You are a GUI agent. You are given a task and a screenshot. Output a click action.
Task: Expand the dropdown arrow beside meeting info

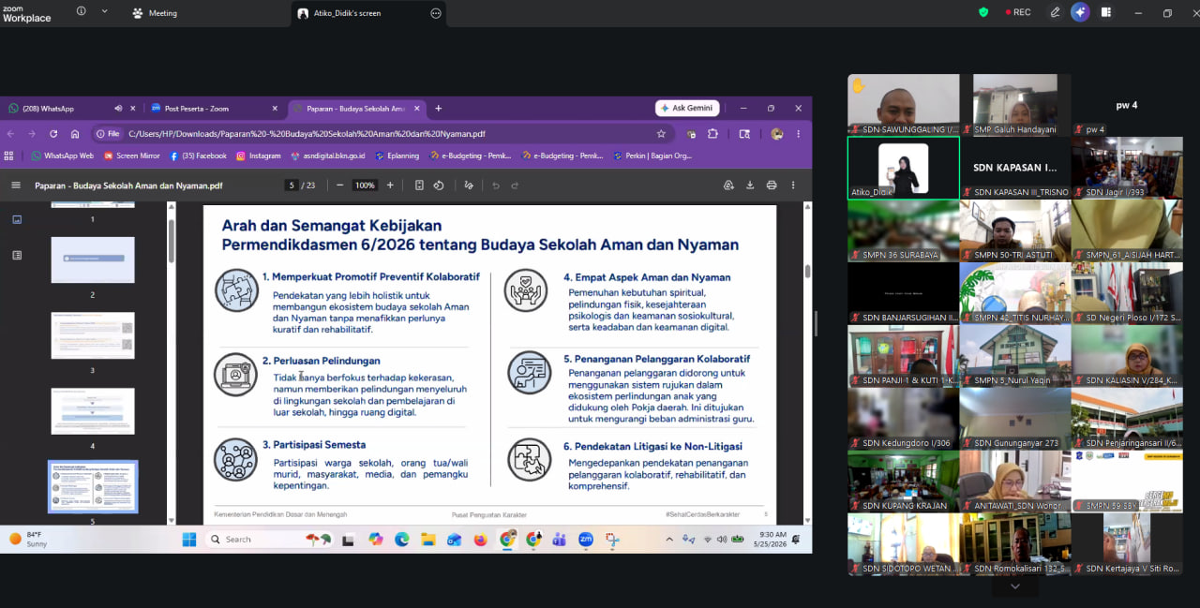(104, 11)
